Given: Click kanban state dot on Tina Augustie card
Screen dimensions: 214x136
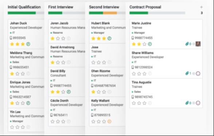Looking at the screenshot, I should tap(194, 103).
